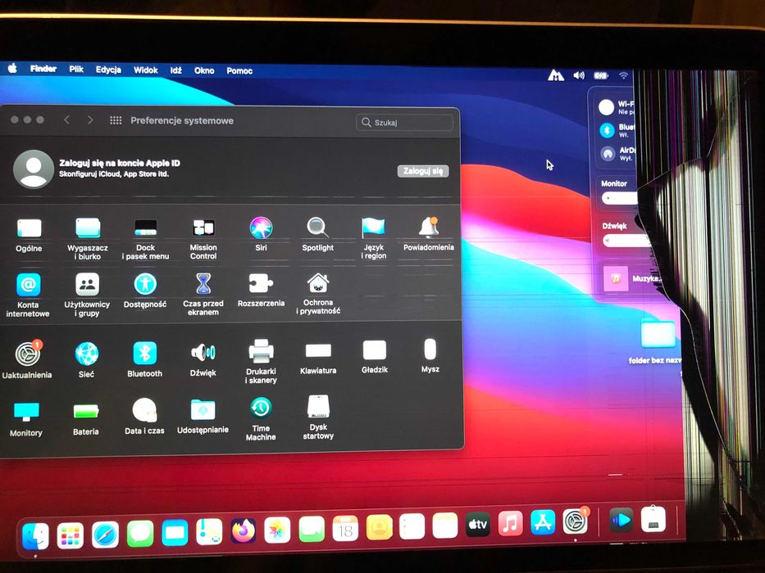This screenshot has width=765, height=573.
Task: Open App Store from the Dock
Action: 543,522
